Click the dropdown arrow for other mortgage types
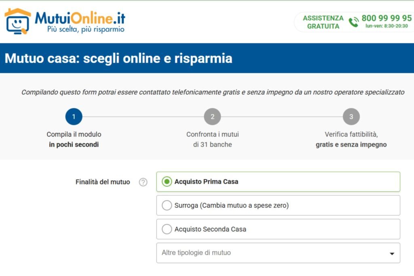 coord(391,254)
